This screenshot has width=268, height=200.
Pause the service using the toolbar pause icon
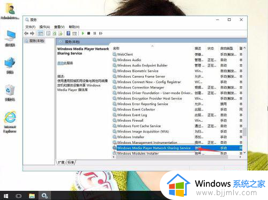95,33
